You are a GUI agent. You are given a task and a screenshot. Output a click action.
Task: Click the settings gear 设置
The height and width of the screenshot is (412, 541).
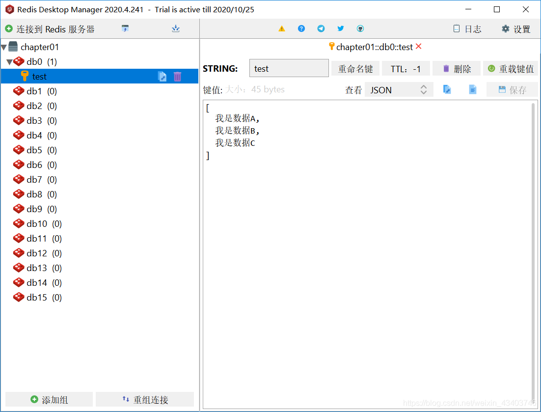515,28
